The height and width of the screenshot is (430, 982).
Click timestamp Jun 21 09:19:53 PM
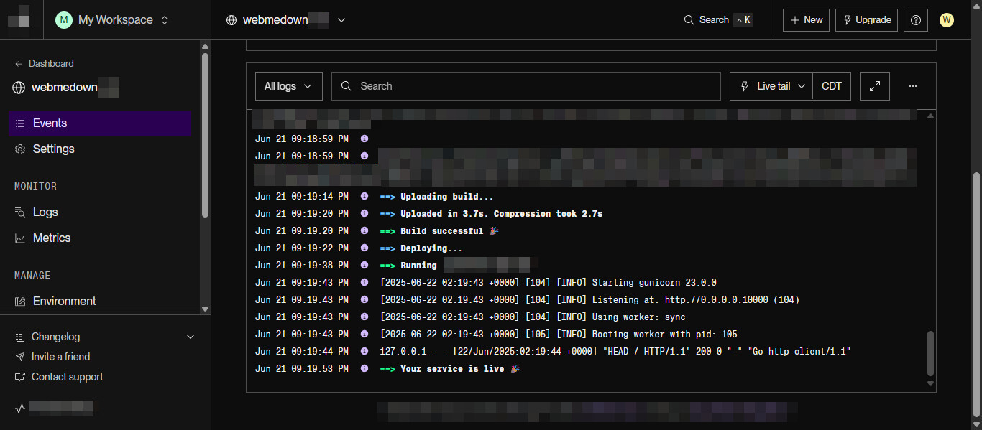[302, 368]
